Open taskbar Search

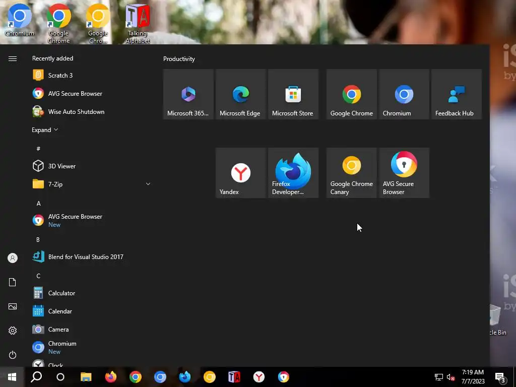point(36,377)
